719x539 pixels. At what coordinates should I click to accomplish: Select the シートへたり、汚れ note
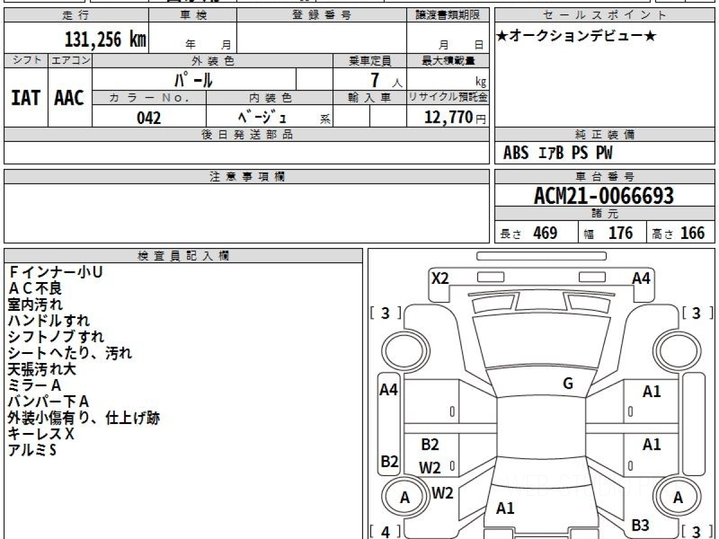[70, 353]
